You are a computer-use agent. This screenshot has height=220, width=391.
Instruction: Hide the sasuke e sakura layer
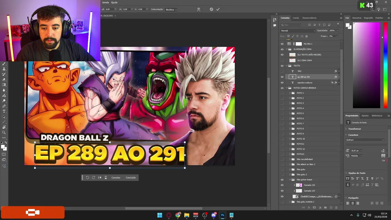(x=282, y=82)
